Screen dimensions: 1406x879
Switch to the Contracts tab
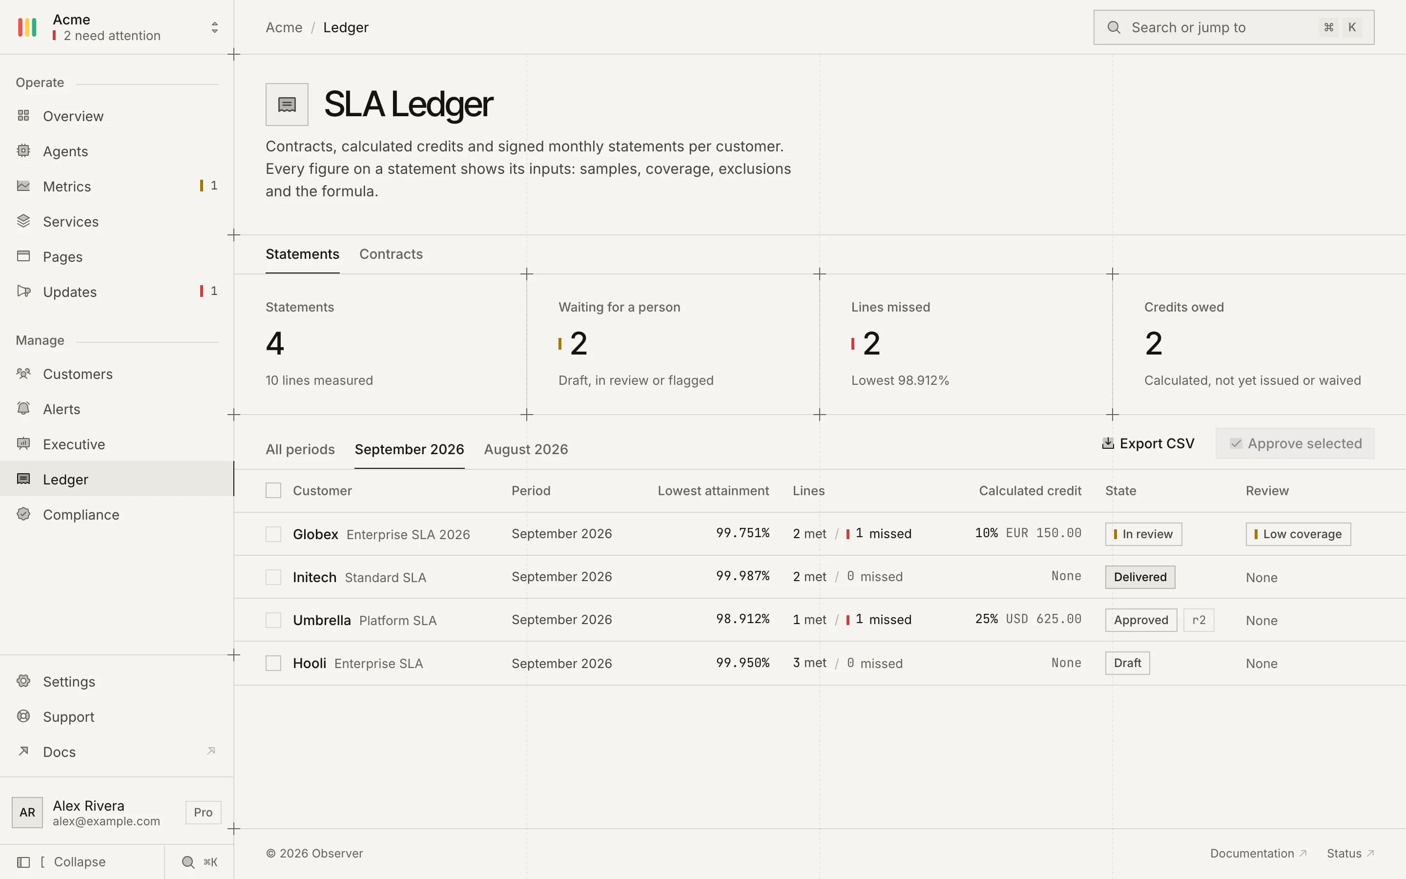point(391,254)
